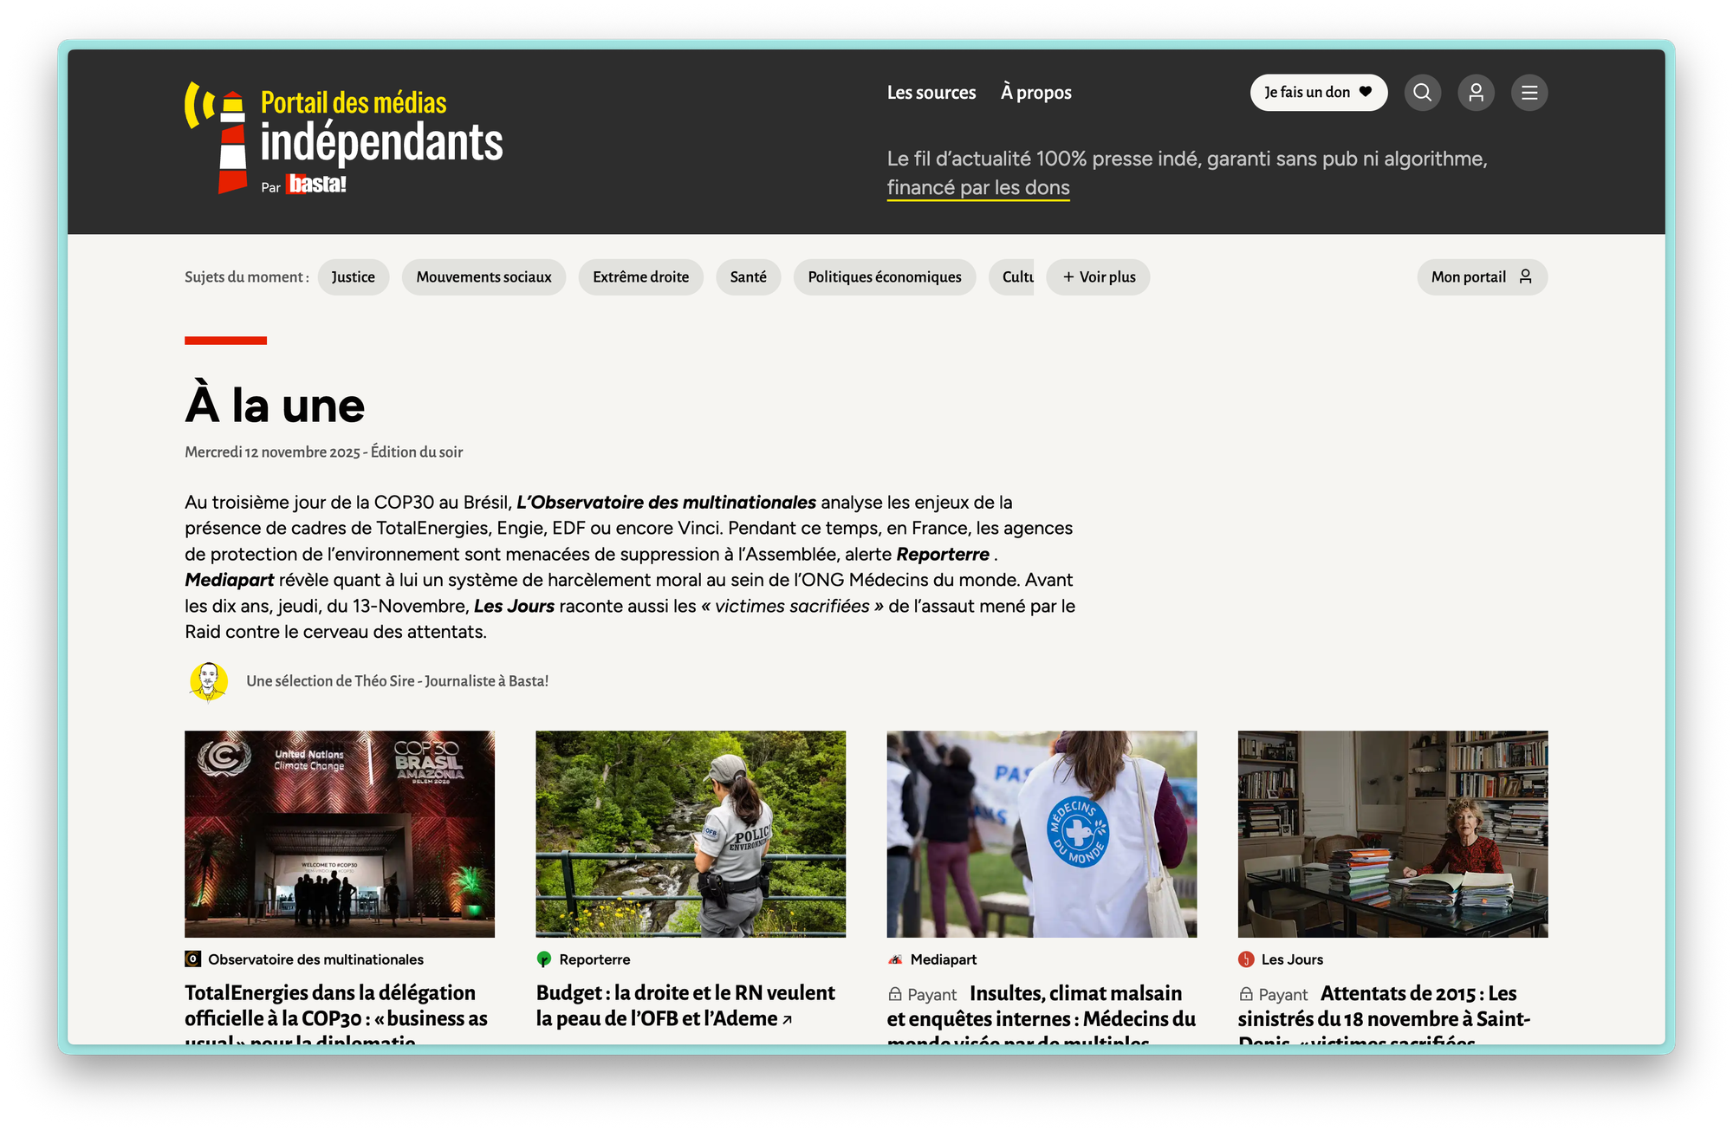Click the lighthouse logo of Portail des médias
This screenshot has height=1131, width=1733.
pyautogui.click(x=217, y=139)
